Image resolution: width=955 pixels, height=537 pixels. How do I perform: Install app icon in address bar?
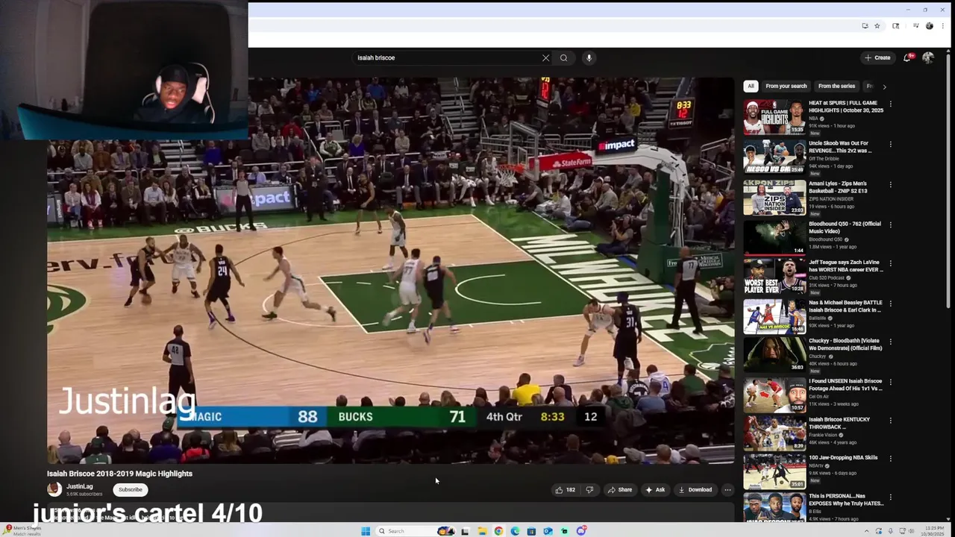coord(865,25)
